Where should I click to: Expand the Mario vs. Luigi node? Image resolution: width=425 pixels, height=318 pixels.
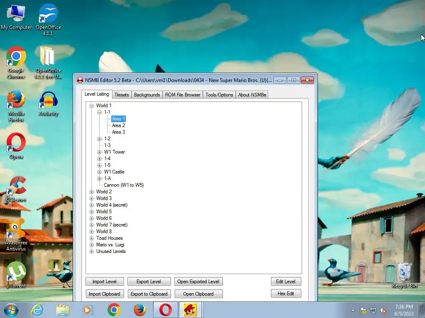tap(92, 245)
